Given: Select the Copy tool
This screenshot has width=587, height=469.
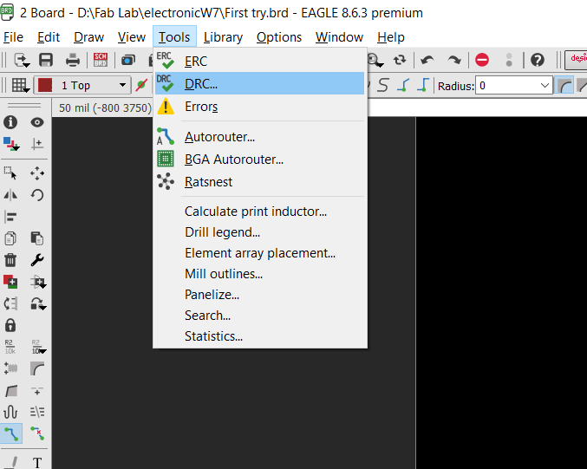Looking at the screenshot, I should [x=10, y=238].
